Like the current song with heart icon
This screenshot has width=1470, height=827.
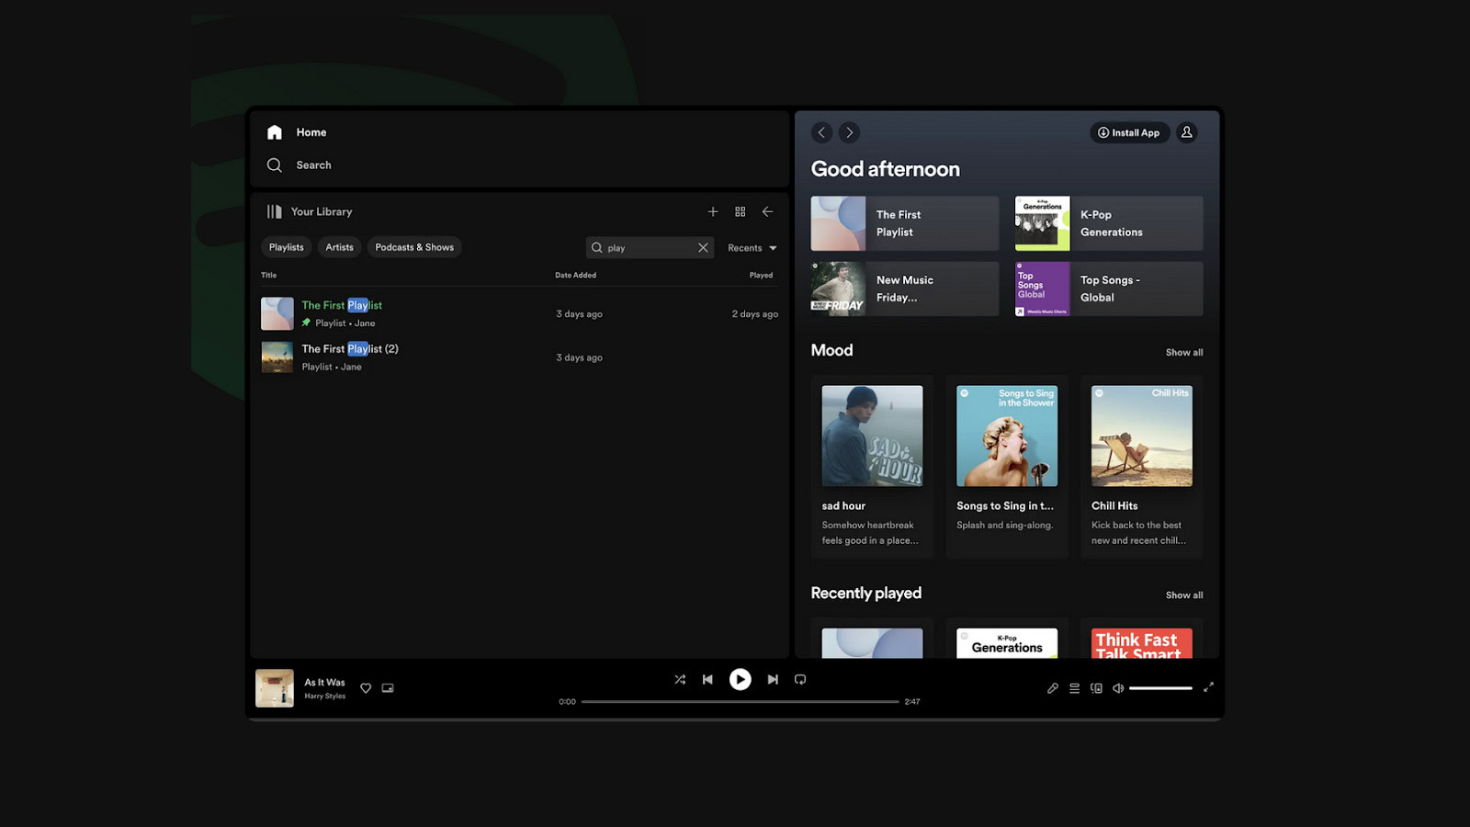366,687
